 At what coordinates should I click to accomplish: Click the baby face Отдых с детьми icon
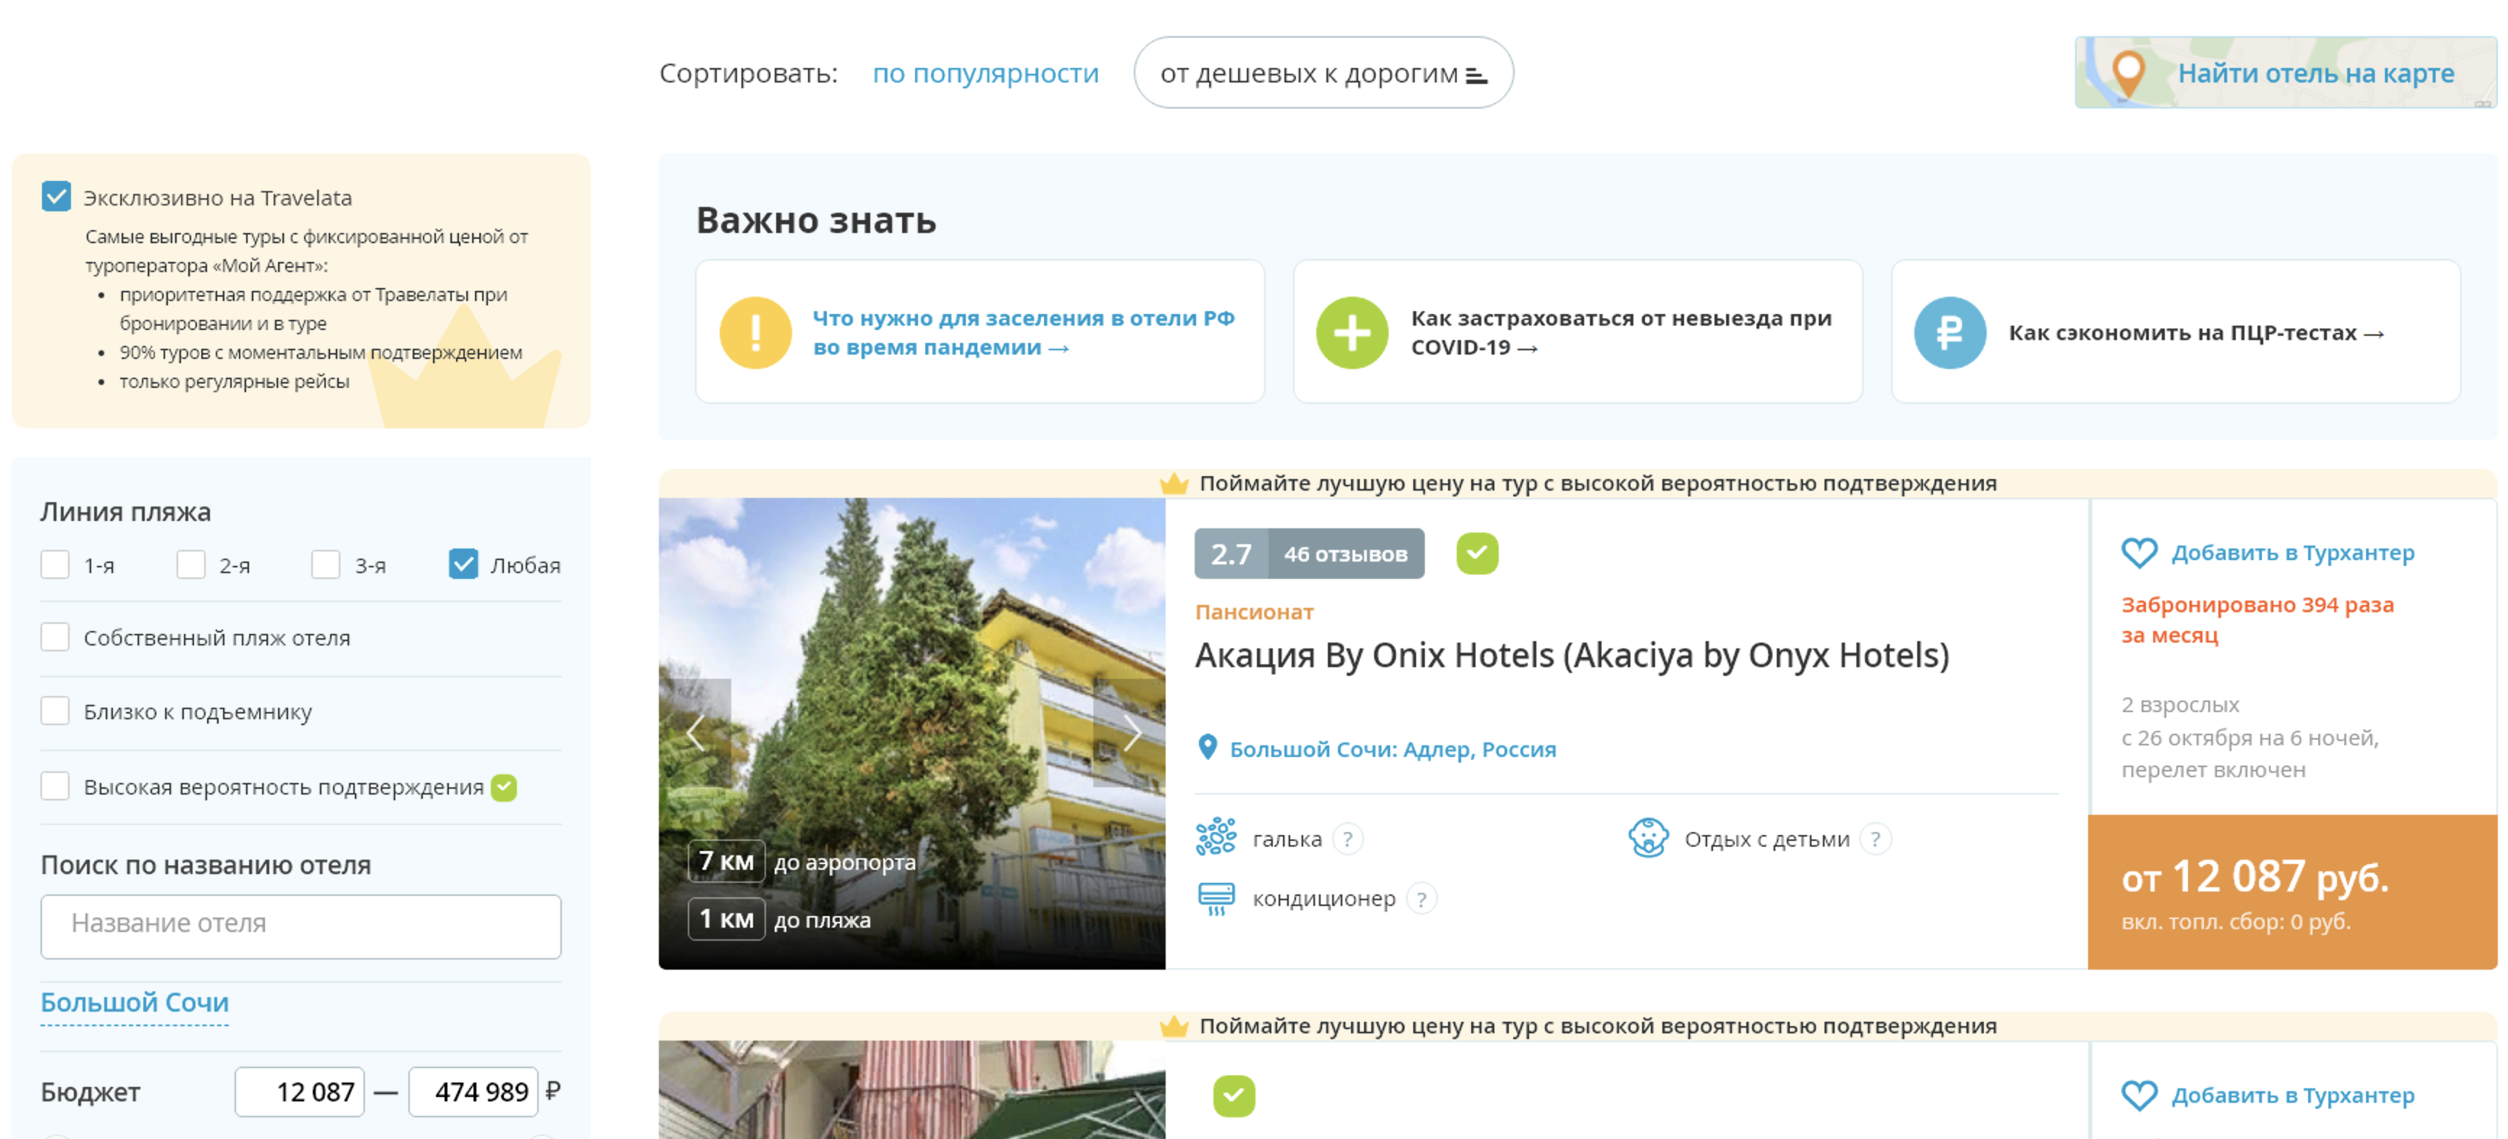1649,837
